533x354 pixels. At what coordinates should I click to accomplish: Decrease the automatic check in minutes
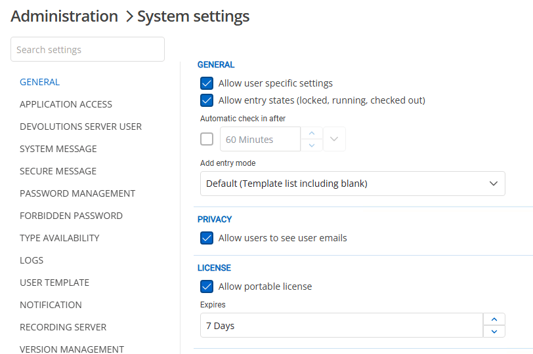(x=312, y=146)
